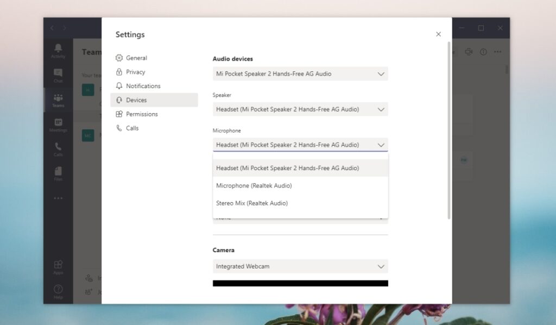Click the ellipsis icon near the window controls

tap(498, 51)
